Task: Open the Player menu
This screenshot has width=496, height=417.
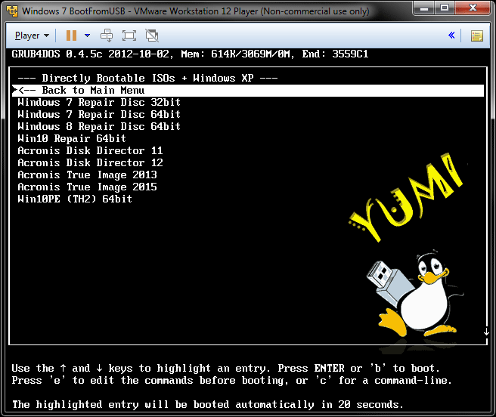Action: (x=32, y=36)
